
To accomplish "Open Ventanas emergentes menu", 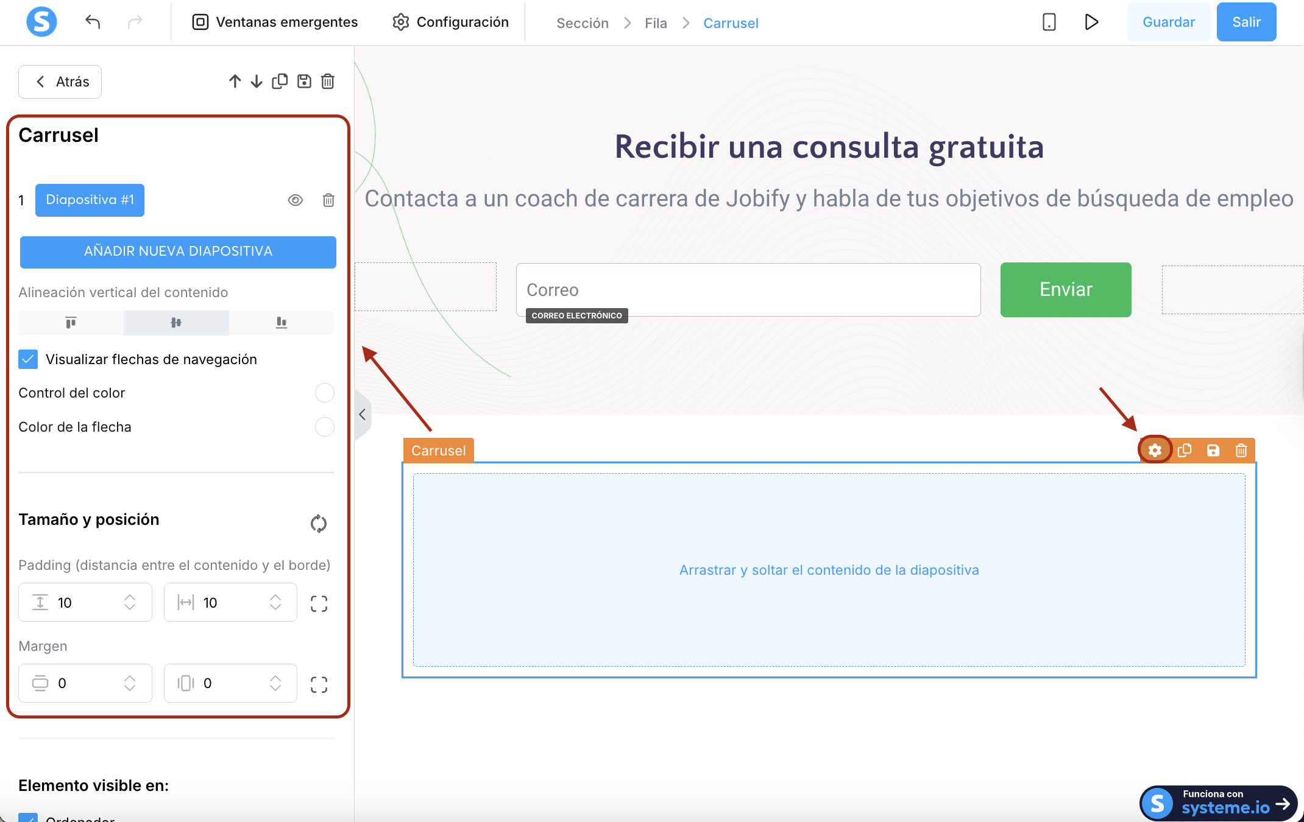I will pos(275,23).
